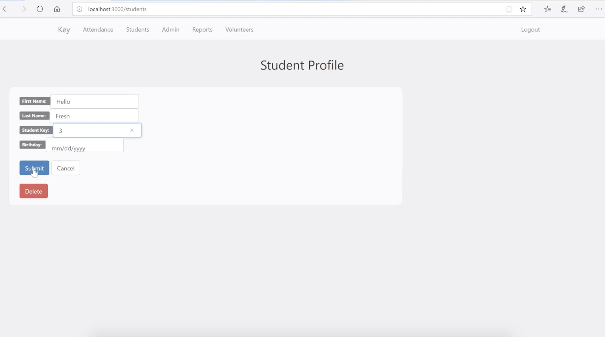Click the Share icon in browser toolbar
605x337 pixels.
[x=581, y=9]
